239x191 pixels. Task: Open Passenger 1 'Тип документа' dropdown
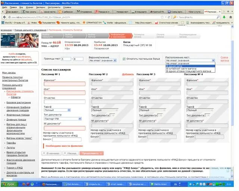coord(63,119)
